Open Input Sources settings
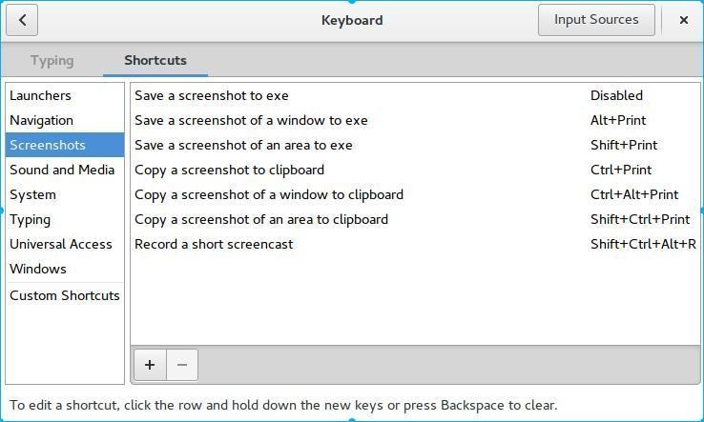 (596, 20)
